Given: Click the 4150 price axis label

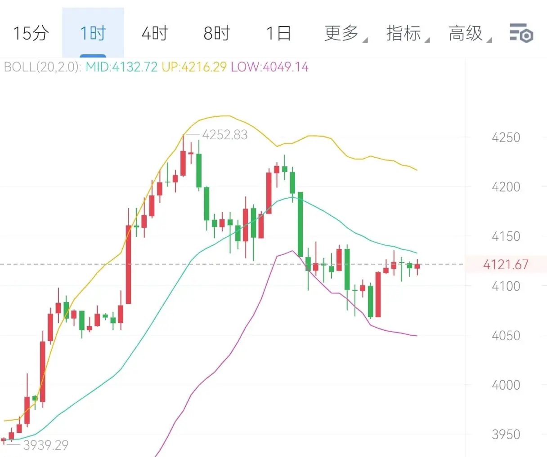Looking at the screenshot, I should [506, 236].
